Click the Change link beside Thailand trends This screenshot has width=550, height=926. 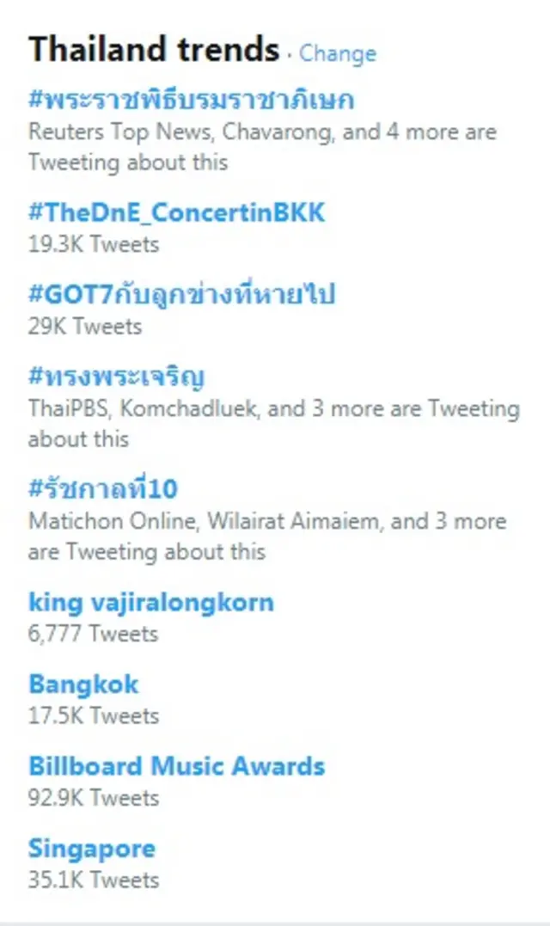338,53
